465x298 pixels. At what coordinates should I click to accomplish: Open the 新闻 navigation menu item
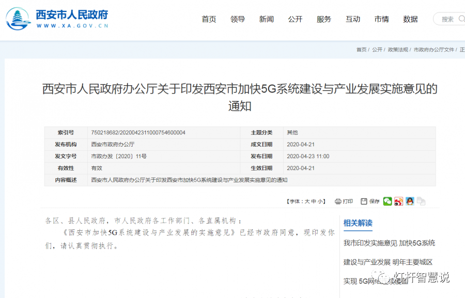(266, 20)
